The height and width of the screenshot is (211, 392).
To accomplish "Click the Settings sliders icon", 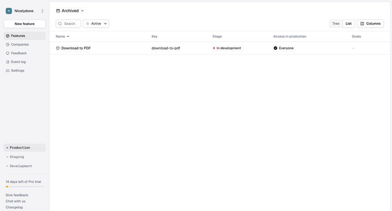I will [x=7, y=71].
